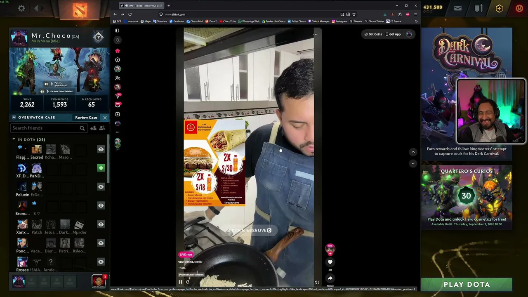Open browser extensions puzzle icon

400,14
